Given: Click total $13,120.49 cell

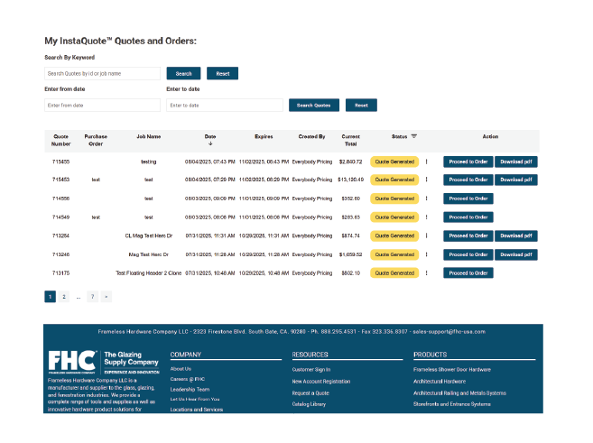Looking at the screenshot, I should [x=350, y=180].
